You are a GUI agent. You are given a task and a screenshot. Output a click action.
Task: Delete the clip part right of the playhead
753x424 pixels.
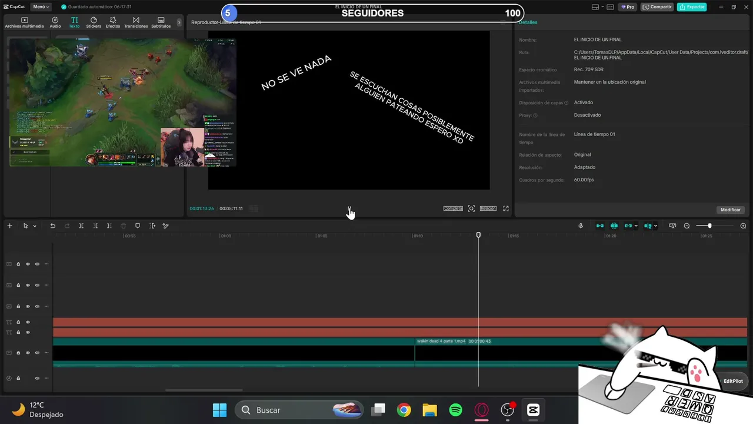pyautogui.click(x=109, y=226)
